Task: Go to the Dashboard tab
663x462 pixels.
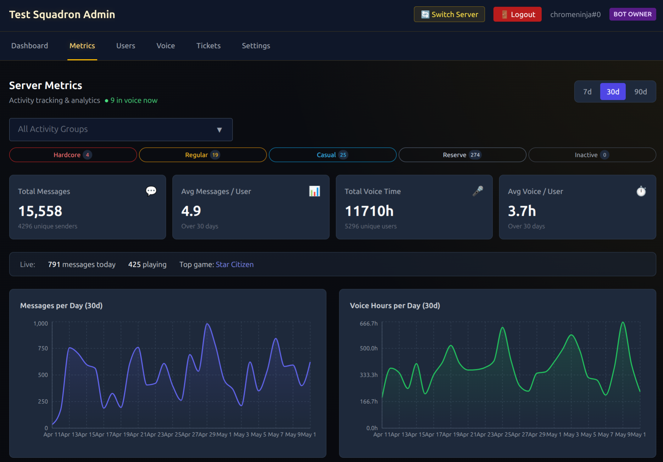Action: pos(30,46)
